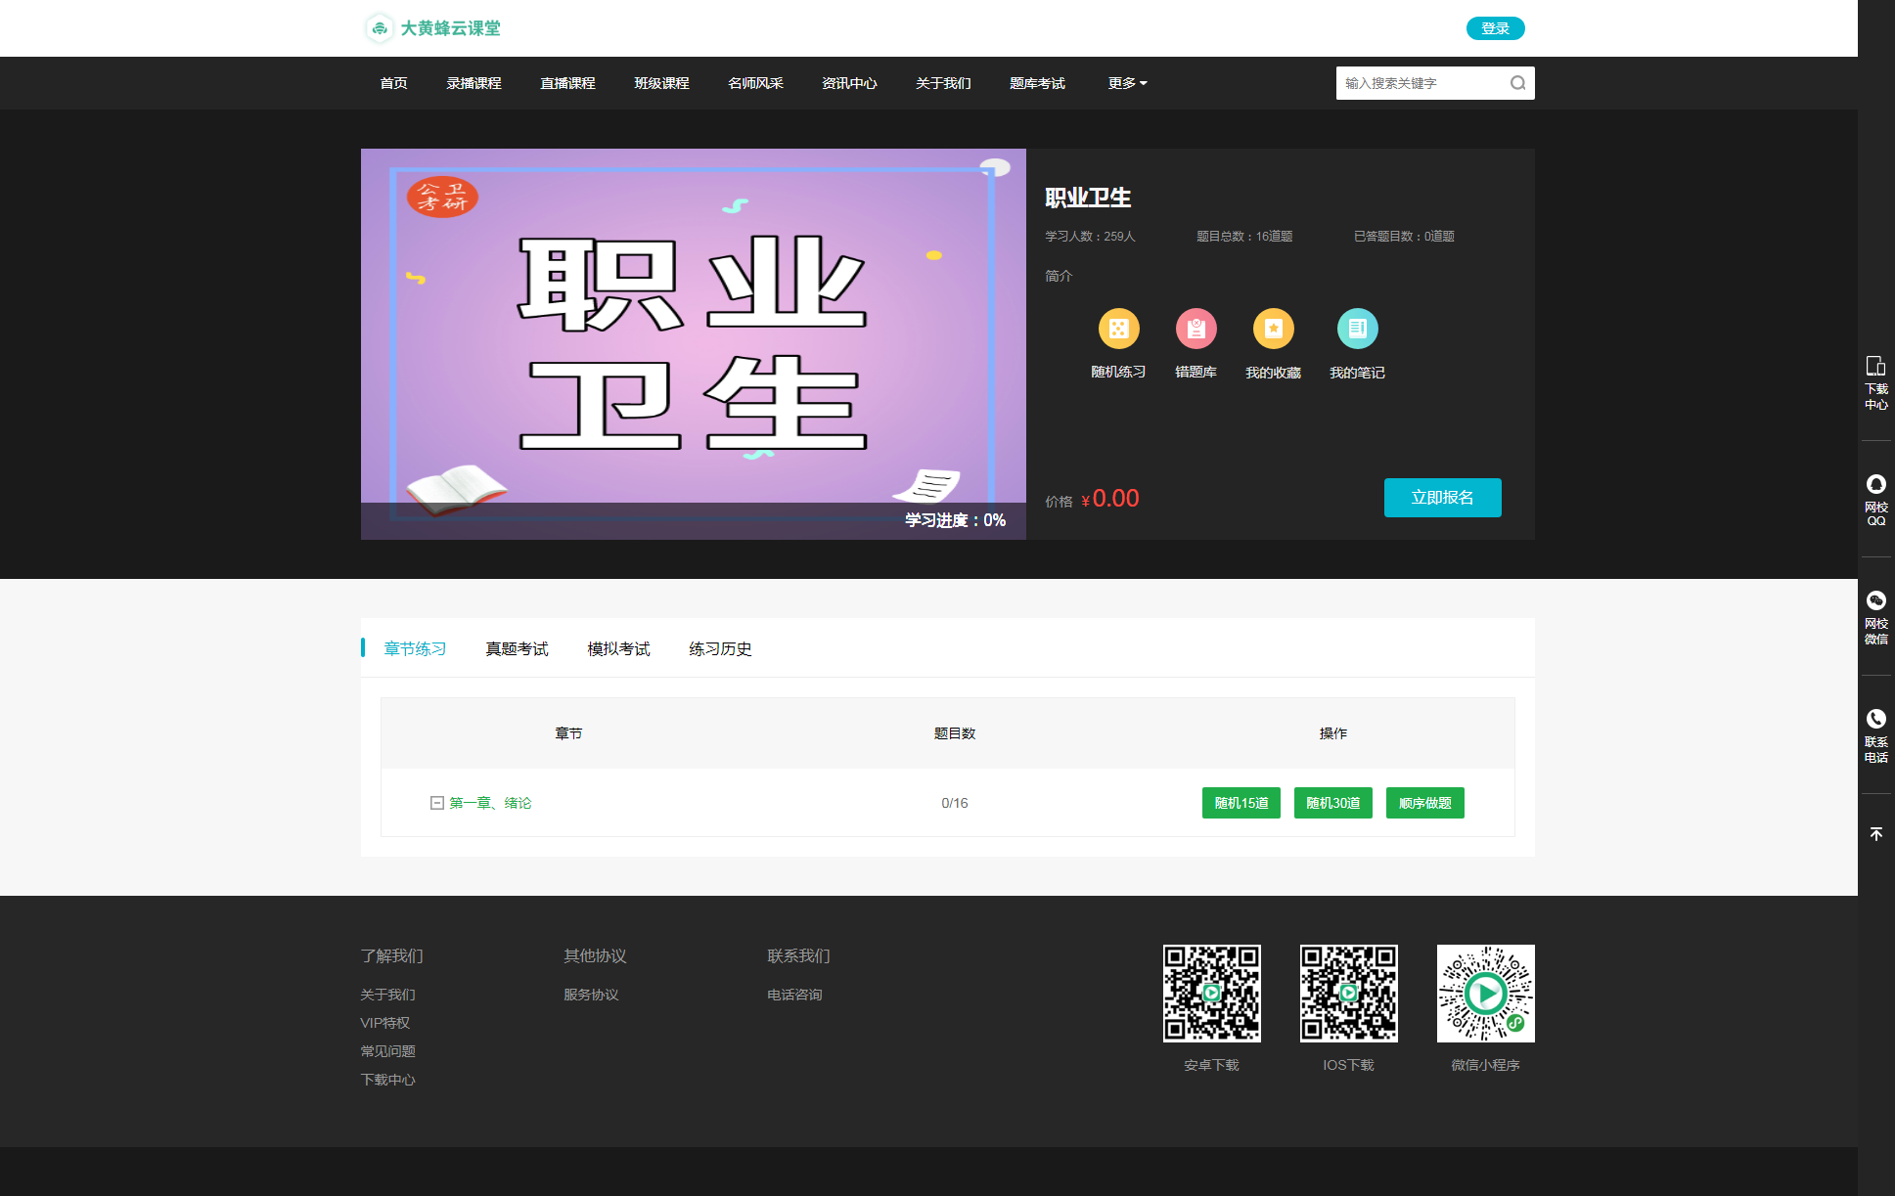
Task: Click the 大黄蜂云课堂 logo icon
Action: click(x=380, y=28)
